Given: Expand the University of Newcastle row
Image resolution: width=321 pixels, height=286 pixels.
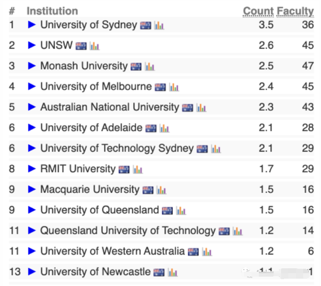Looking at the screenshot, I should tap(32, 272).
